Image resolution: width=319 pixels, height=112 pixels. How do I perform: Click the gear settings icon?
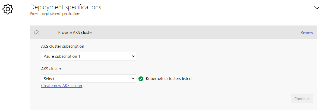click(8, 9)
